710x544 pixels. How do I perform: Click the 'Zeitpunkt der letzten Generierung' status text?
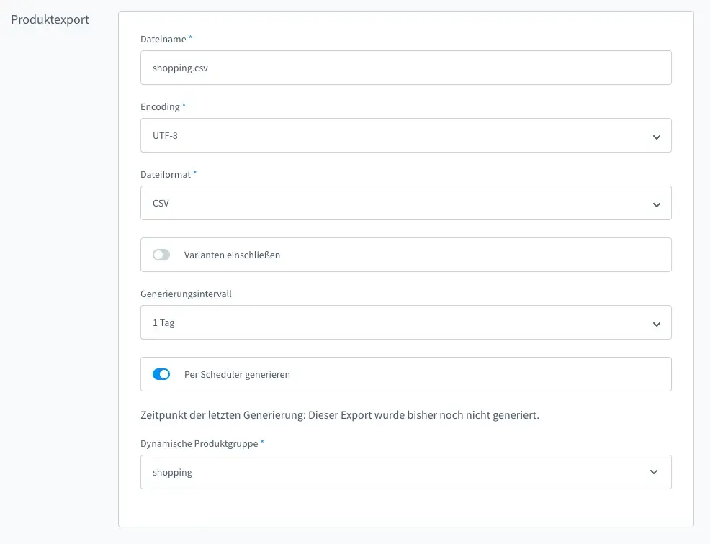click(x=339, y=416)
